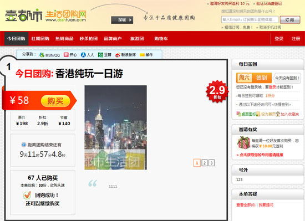Click the email subscription input field

click(x=250, y=19)
